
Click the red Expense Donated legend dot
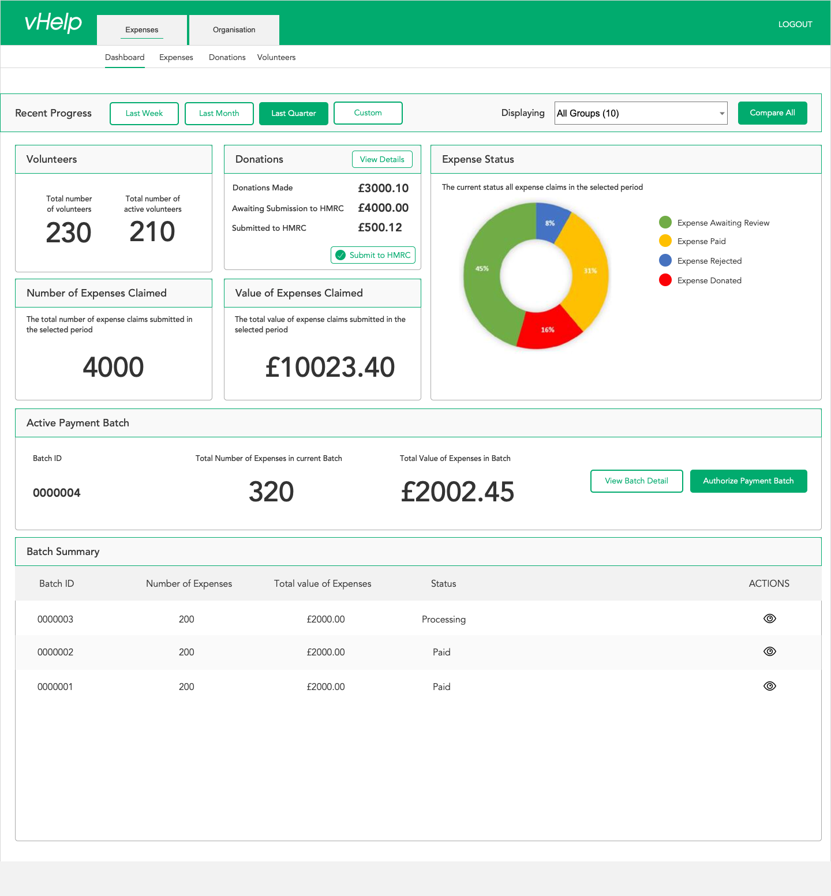(x=665, y=280)
